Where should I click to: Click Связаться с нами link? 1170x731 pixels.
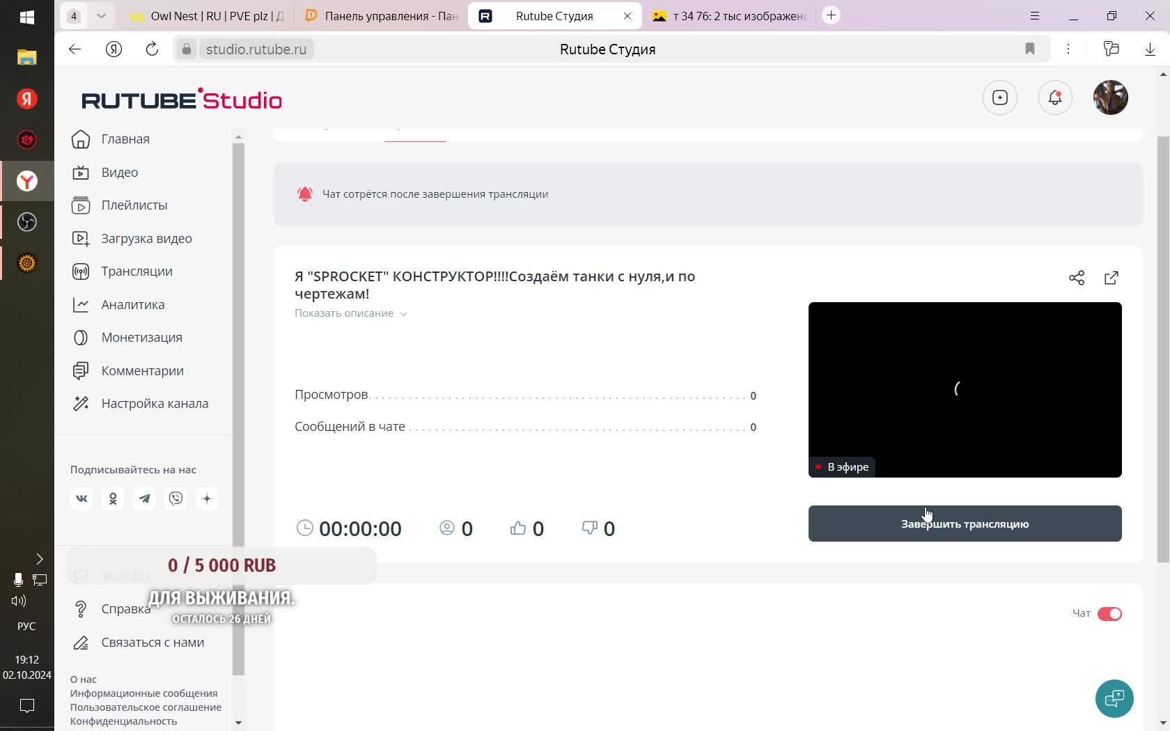[x=139, y=643]
